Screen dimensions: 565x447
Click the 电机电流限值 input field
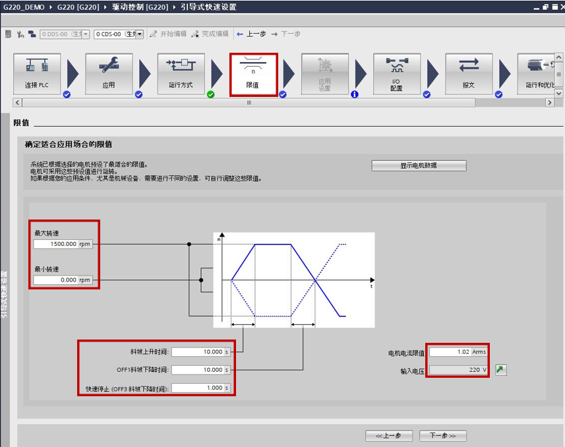pos(450,352)
